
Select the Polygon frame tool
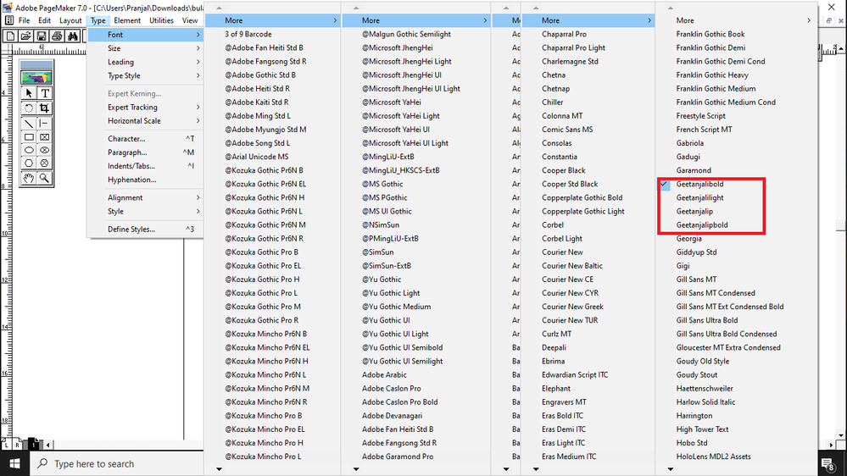(45, 163)
